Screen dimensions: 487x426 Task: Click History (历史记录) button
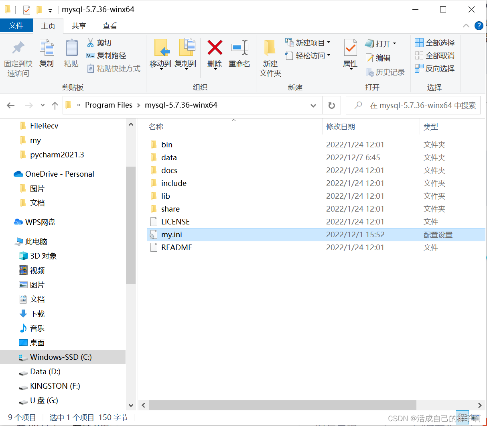pyautogui.click(x=385, y=72)
